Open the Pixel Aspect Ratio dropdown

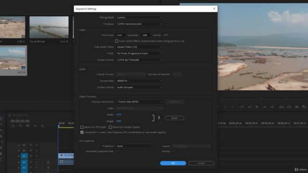click(x=139, y=47)
